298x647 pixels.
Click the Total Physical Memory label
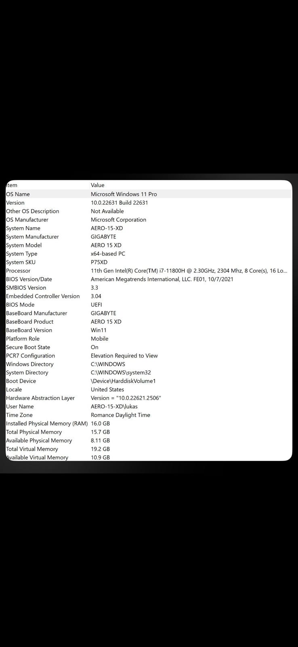click(x=34, y=432)
